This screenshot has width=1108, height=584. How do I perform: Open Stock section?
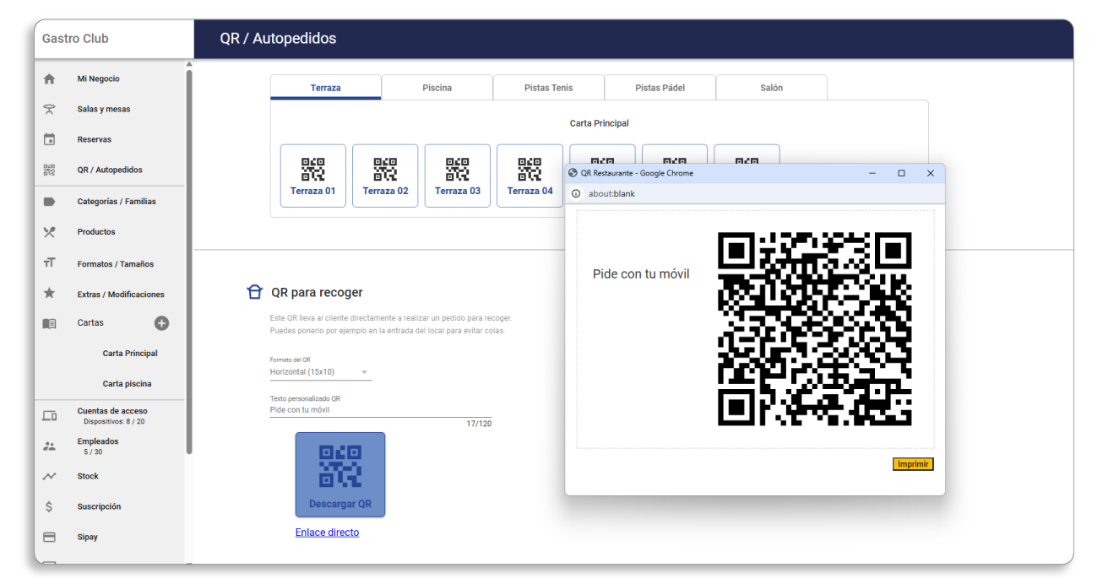tap(88, 476)
